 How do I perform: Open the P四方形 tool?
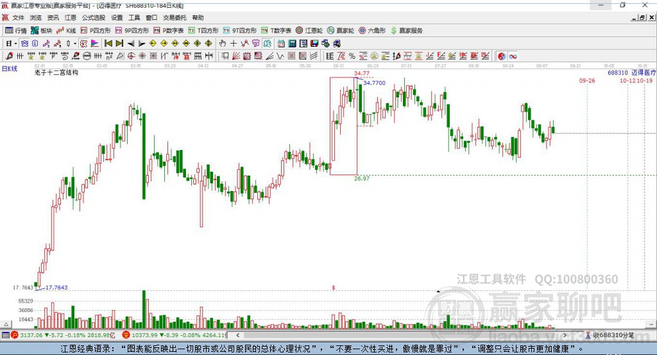click(96, 31)
